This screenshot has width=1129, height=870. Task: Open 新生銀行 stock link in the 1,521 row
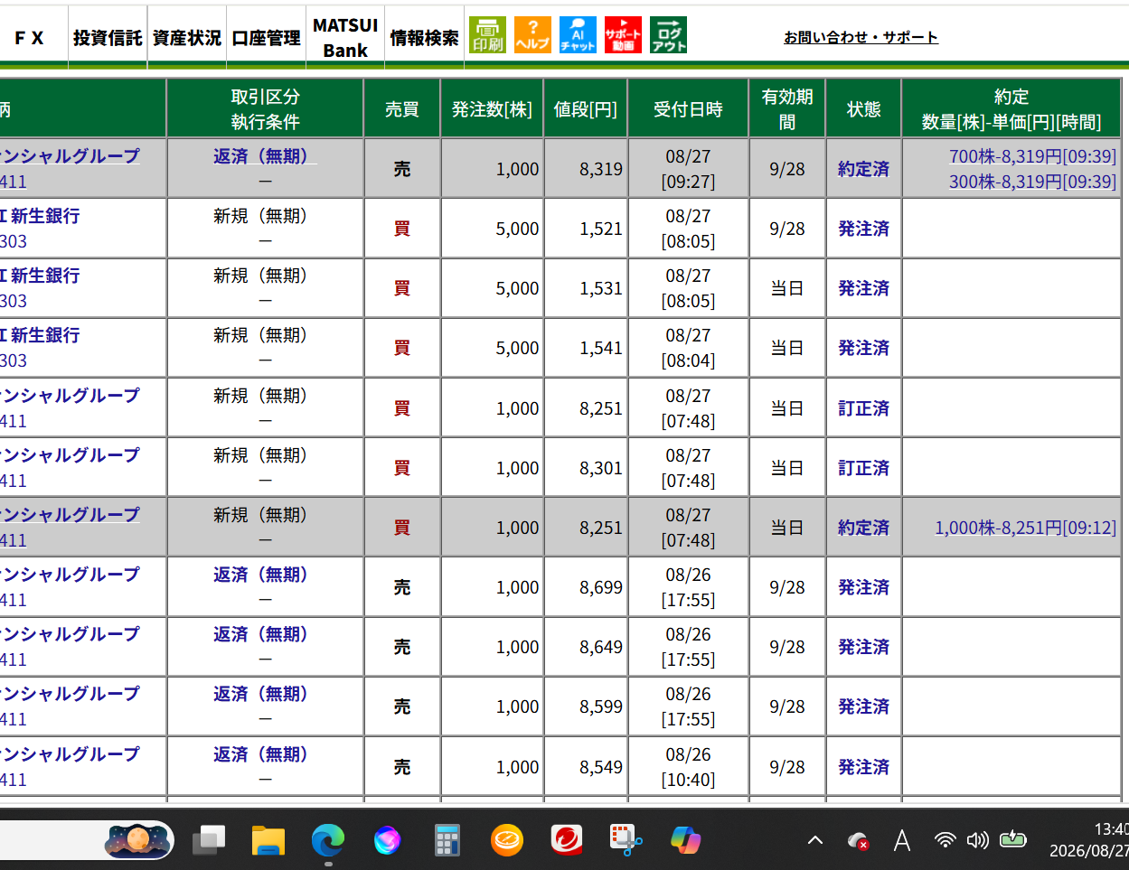[x=41, y=216]
